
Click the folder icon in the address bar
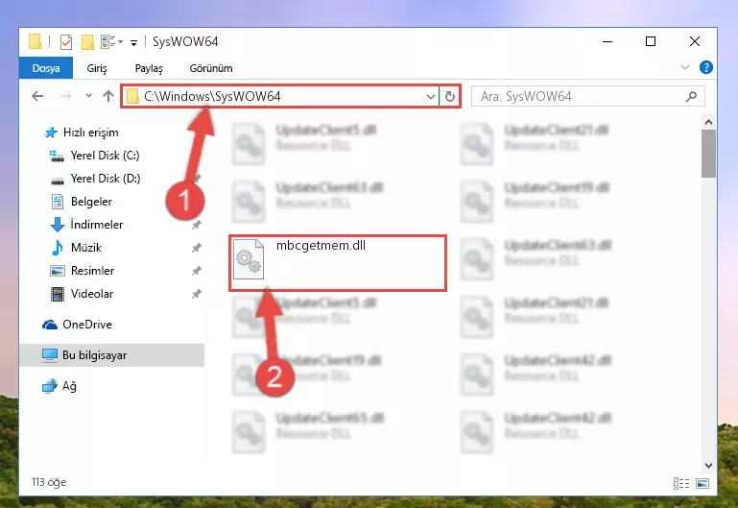pyautogui.click(x=133, y=97)
